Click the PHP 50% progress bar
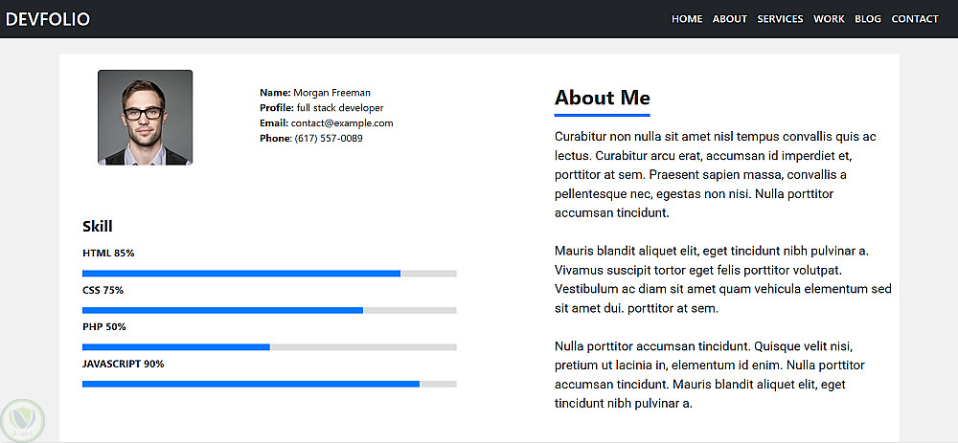The image size is (958, 443). (x=269, y=346)
